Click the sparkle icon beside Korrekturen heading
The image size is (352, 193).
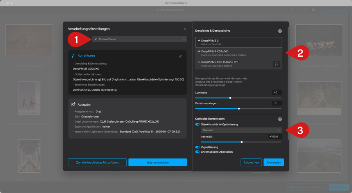[x=74, y=56]
